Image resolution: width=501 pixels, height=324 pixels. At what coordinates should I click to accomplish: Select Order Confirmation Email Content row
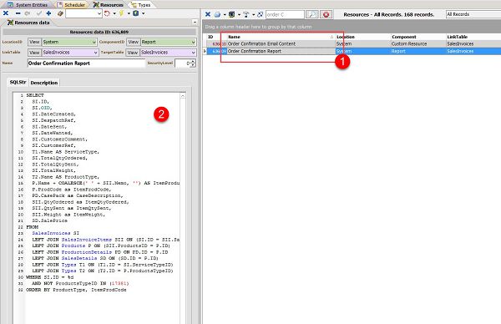click(352, 43)
